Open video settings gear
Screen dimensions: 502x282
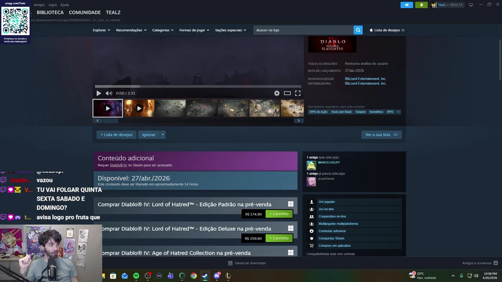(277, 93)
